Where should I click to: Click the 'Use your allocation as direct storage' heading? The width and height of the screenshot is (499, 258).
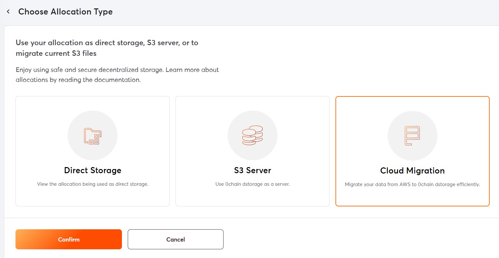(107, 43)
